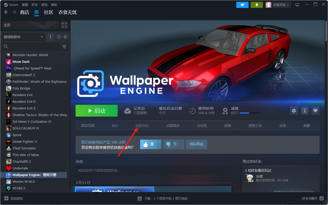
Task: Recommend the software with 是 thumbs-up
Action: coord(151,144)
